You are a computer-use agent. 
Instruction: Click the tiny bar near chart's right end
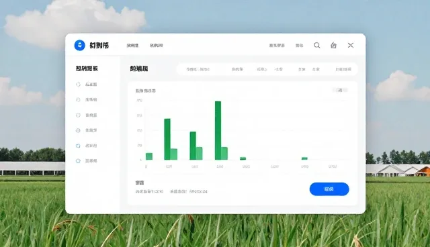point(304,158)
